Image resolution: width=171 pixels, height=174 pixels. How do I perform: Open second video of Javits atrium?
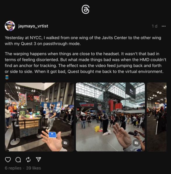[110, 117]
